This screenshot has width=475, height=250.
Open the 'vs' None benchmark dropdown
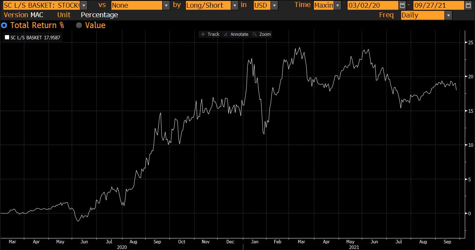[166, 5]
